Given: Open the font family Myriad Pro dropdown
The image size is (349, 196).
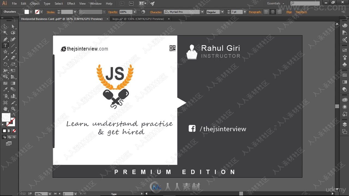Looking at the screenshot, I should (202, 12).
